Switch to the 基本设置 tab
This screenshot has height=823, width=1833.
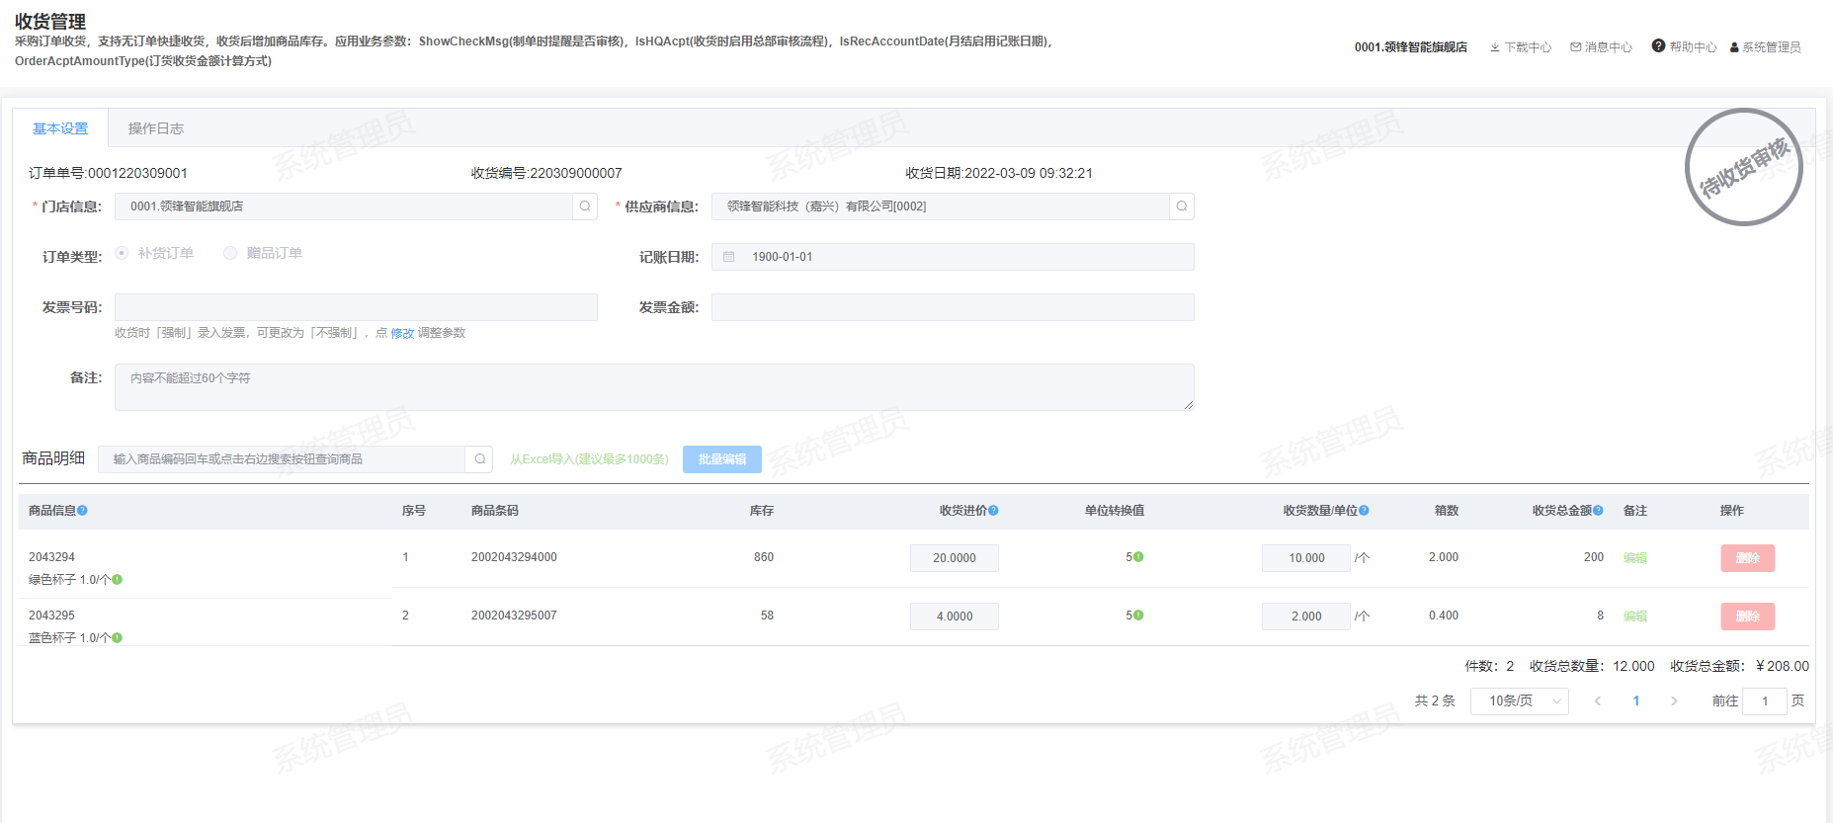click(60, 128)
